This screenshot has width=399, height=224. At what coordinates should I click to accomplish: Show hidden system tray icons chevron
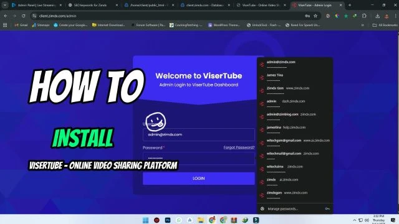click(x=355, y=220)
